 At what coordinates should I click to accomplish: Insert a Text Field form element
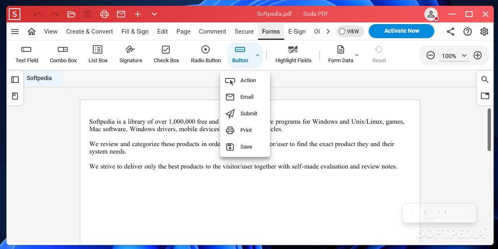pos(27,55)
